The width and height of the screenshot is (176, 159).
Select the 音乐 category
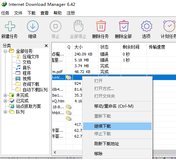tap(27, 68)
